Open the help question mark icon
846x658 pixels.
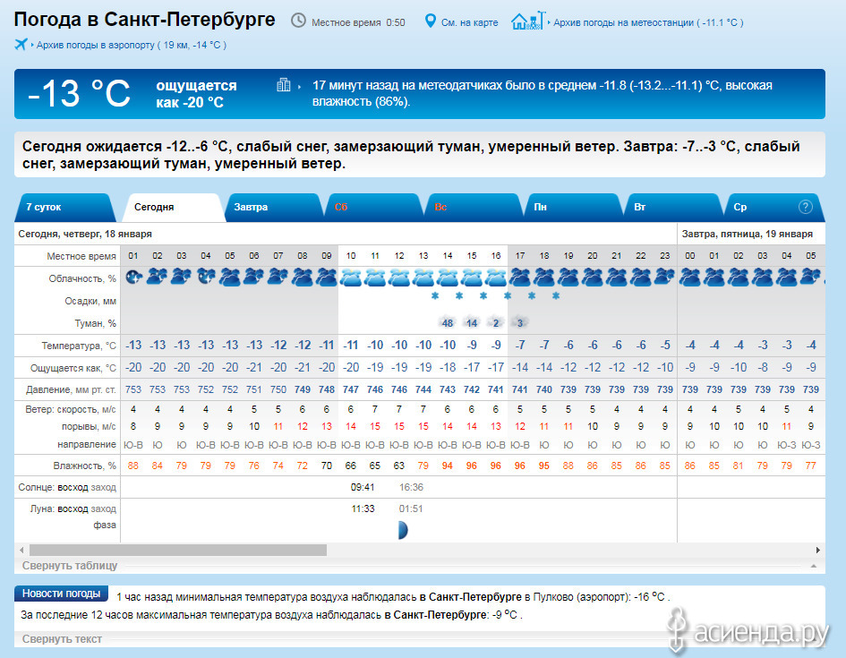point(805,207)
